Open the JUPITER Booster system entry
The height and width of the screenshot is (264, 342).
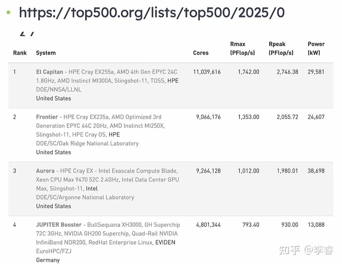pyautogui.click(x=59, y=225)
